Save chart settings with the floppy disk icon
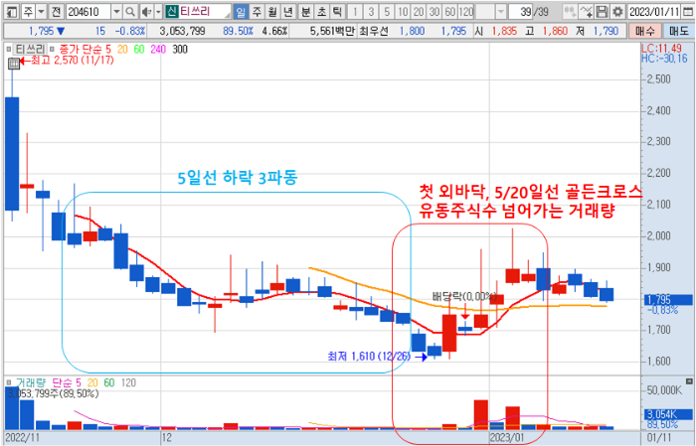This screenshot has width=696, height=446. point(602,12)
